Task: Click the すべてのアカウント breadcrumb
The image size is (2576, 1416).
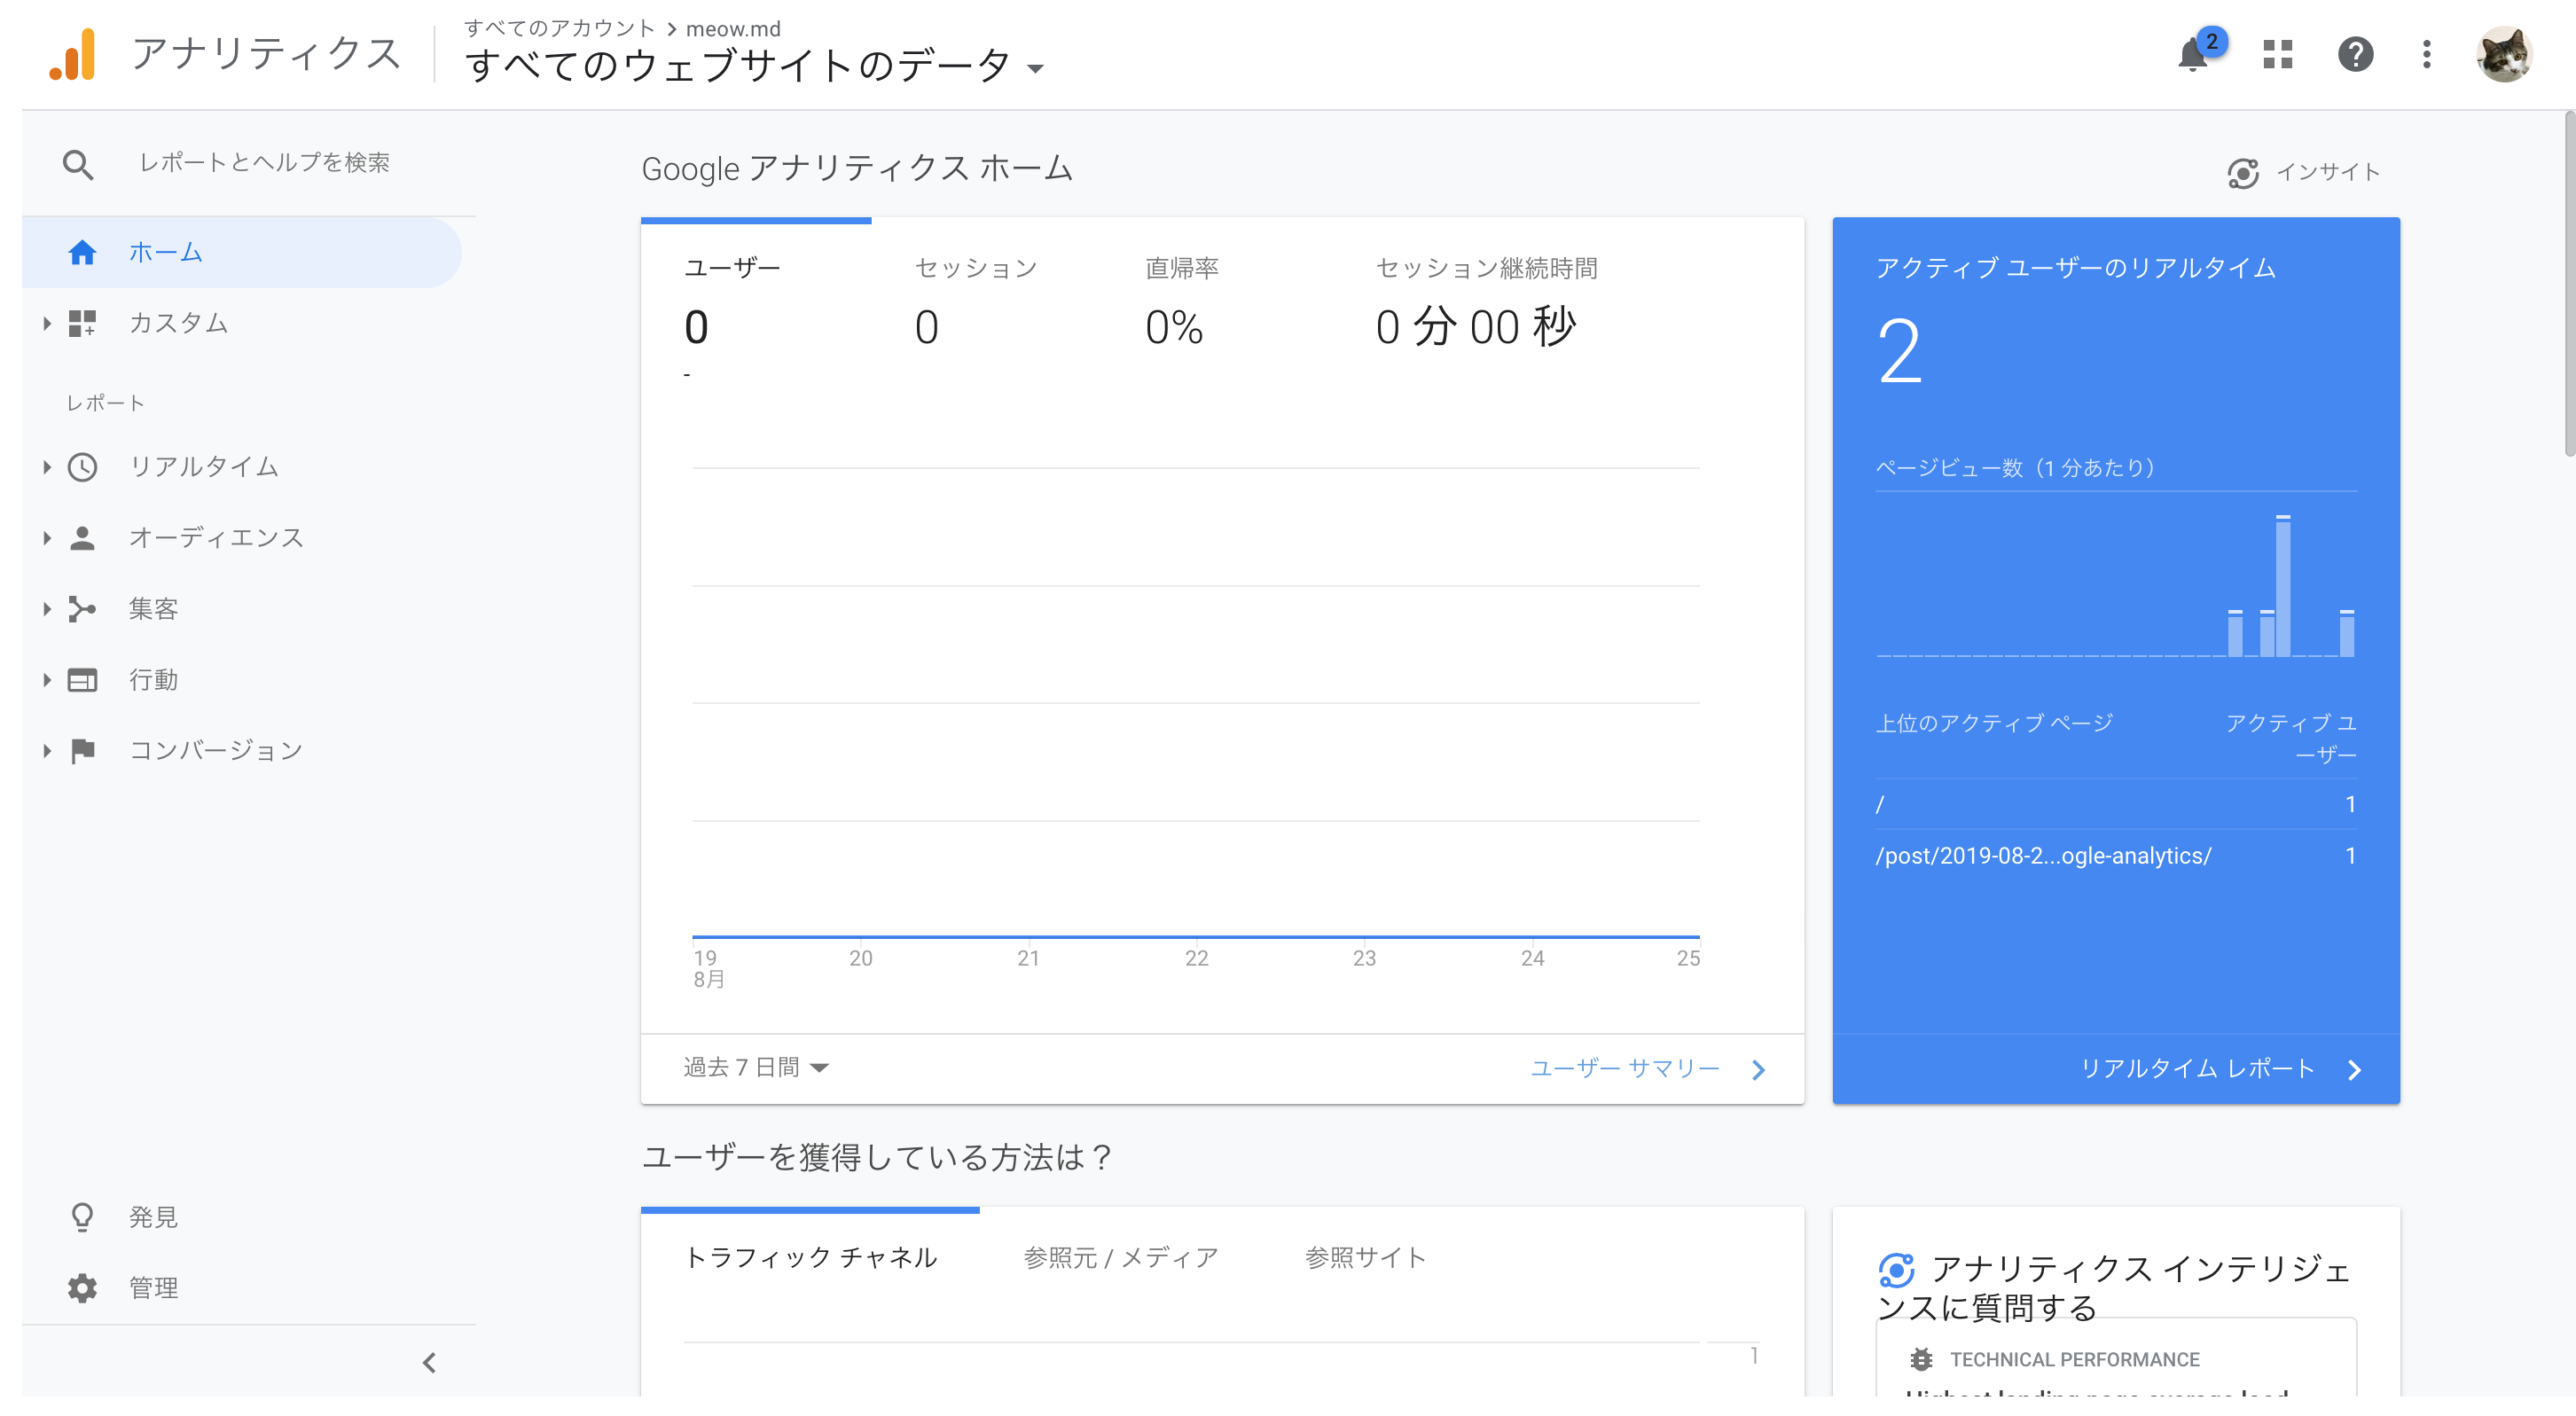Action: (559, 28)
